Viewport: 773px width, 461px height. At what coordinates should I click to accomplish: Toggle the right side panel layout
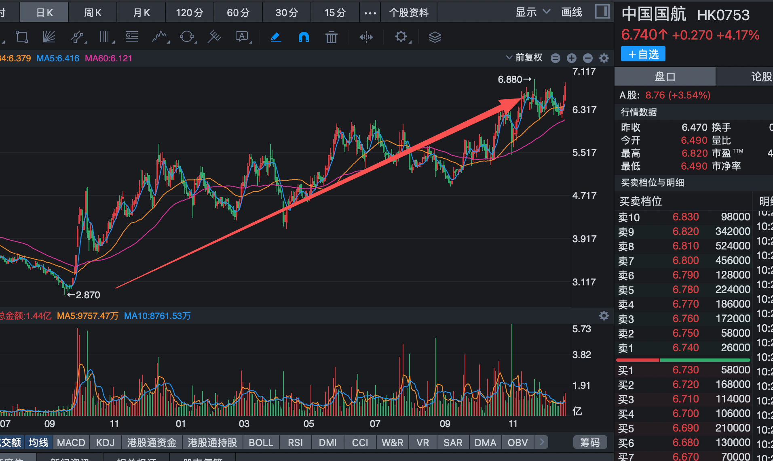pos(602,12)
